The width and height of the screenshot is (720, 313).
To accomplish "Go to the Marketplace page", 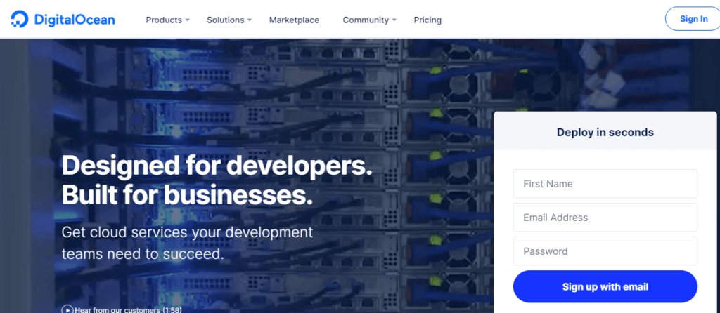I will point(294,20).
